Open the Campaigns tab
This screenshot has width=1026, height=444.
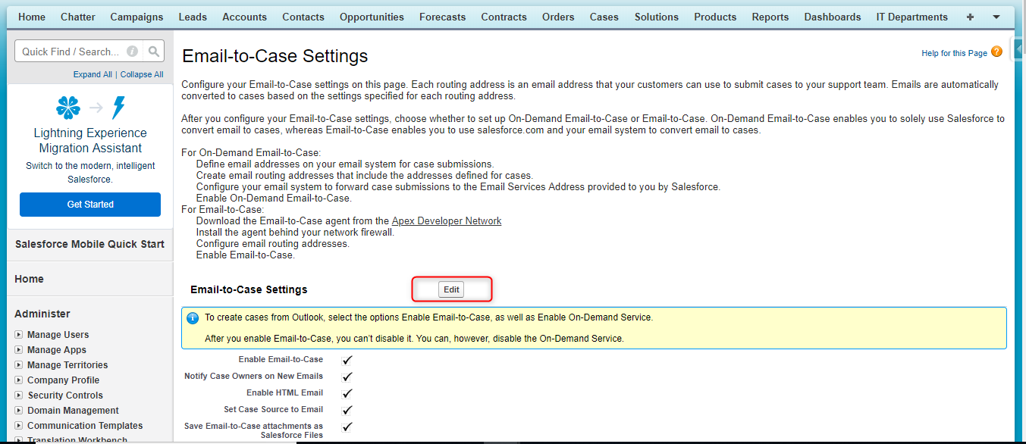pyautogui.click(x=136, y=17)
